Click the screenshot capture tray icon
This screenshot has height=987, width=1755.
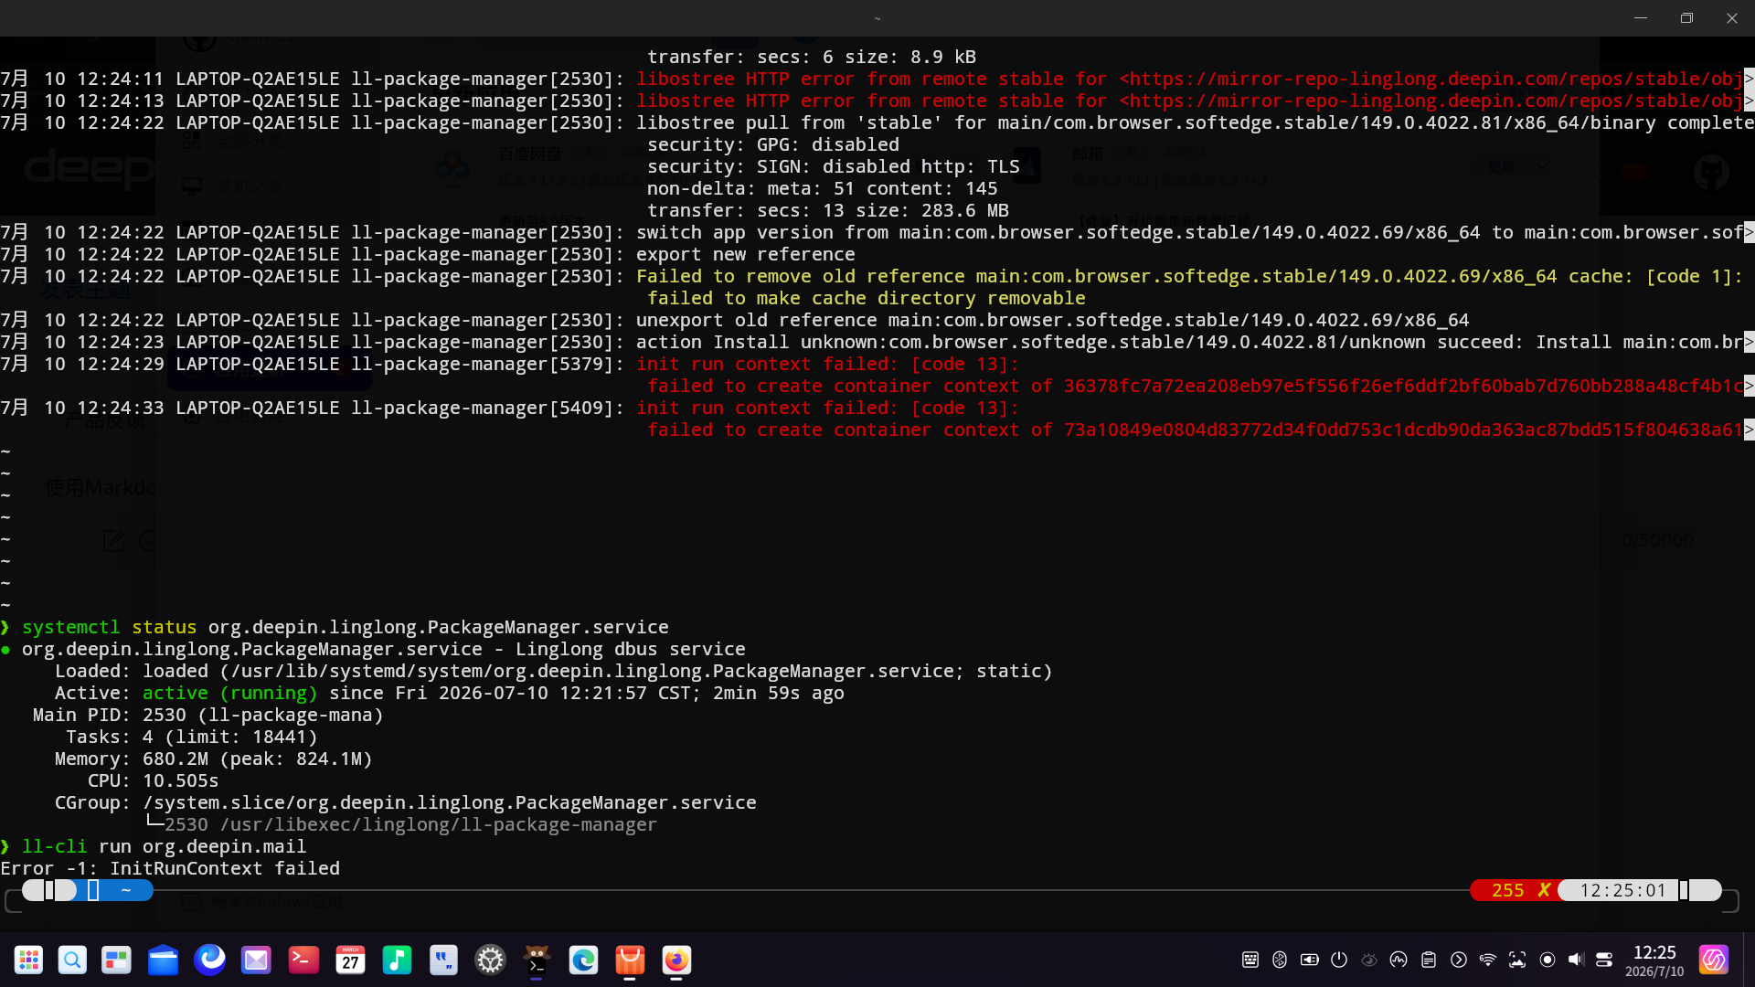pyautogui.click(x=1517, y=960)
